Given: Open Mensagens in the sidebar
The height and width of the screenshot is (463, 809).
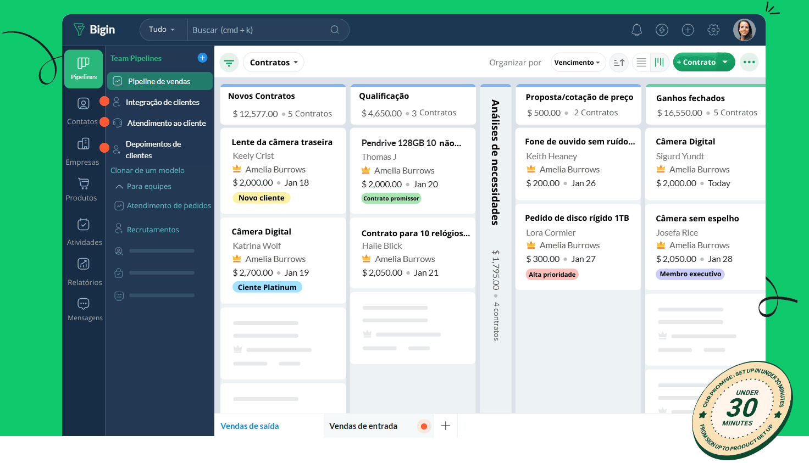Looking at the screenshot, I should click(84, 310).
